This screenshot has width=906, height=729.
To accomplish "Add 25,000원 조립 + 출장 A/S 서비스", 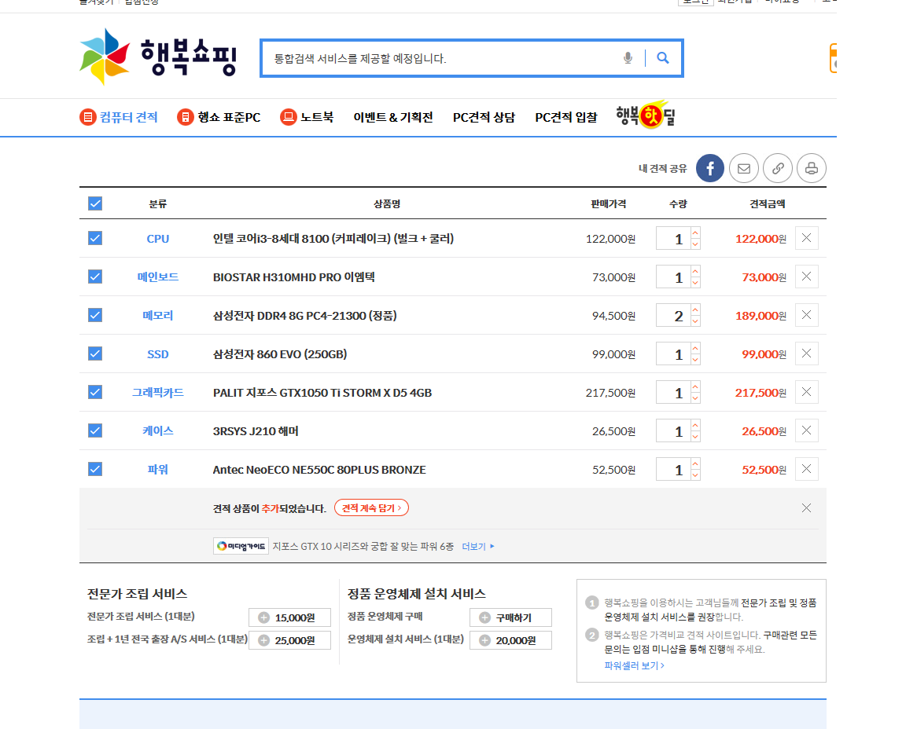I will [x=289, y=640].
